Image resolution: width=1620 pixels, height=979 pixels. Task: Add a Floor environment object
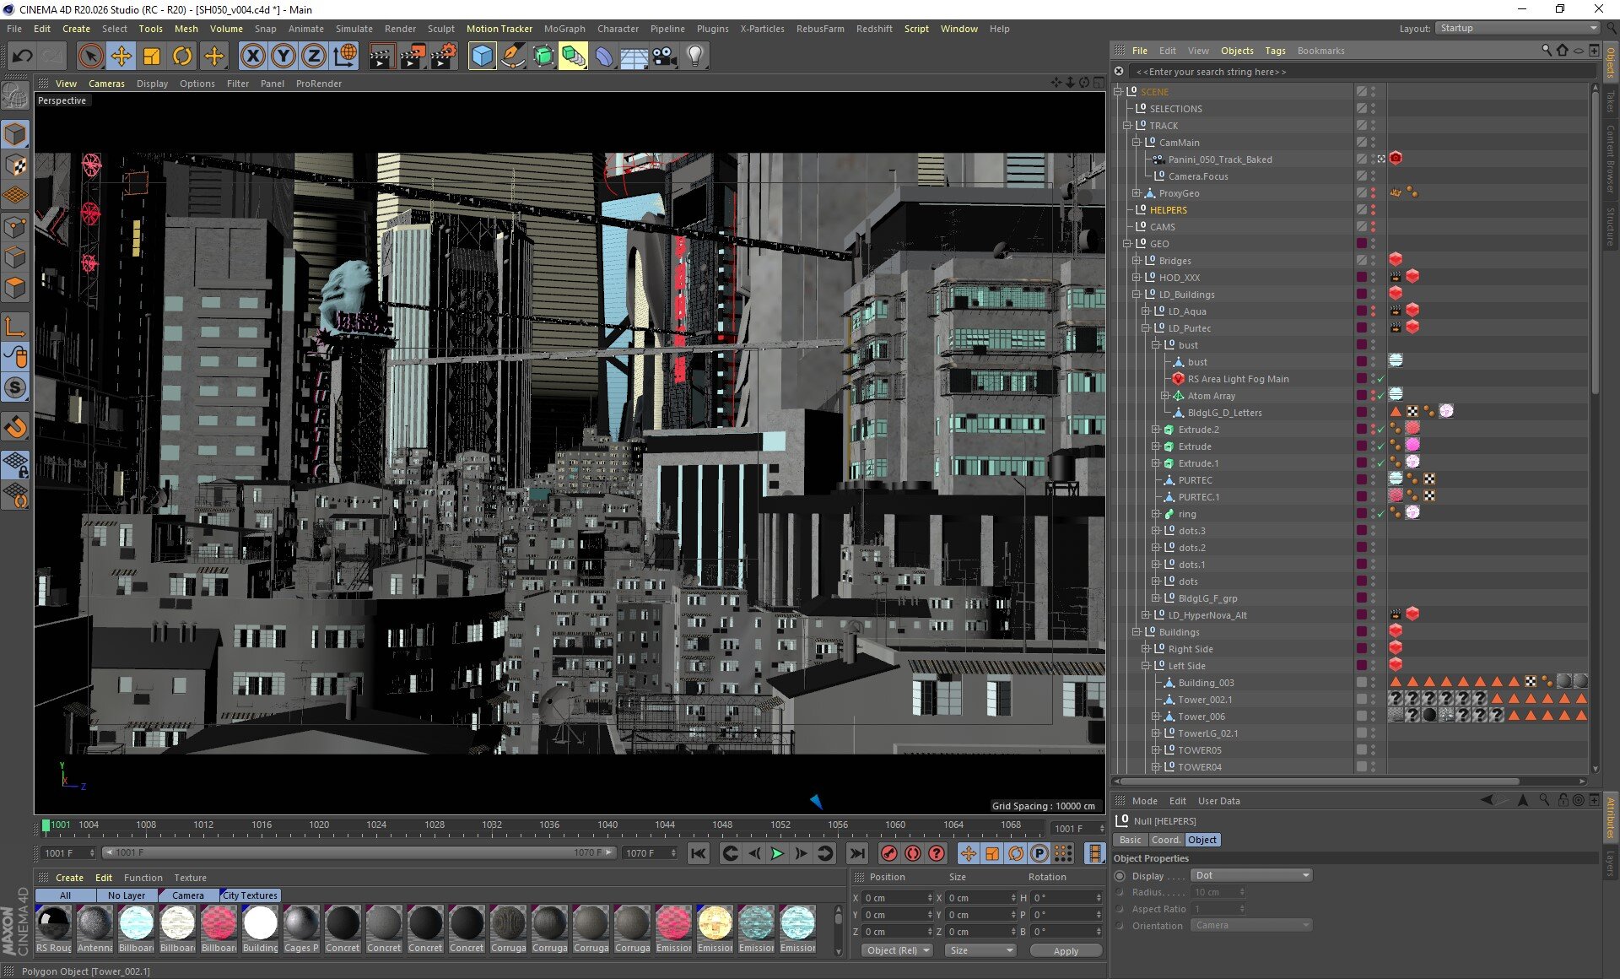pos(634,57)
